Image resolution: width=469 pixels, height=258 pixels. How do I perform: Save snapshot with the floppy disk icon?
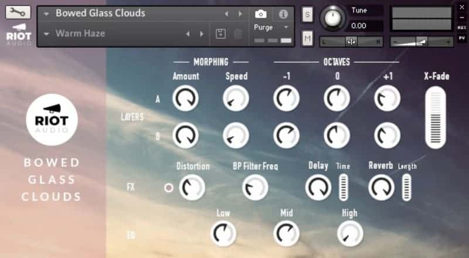pos(220,34)
